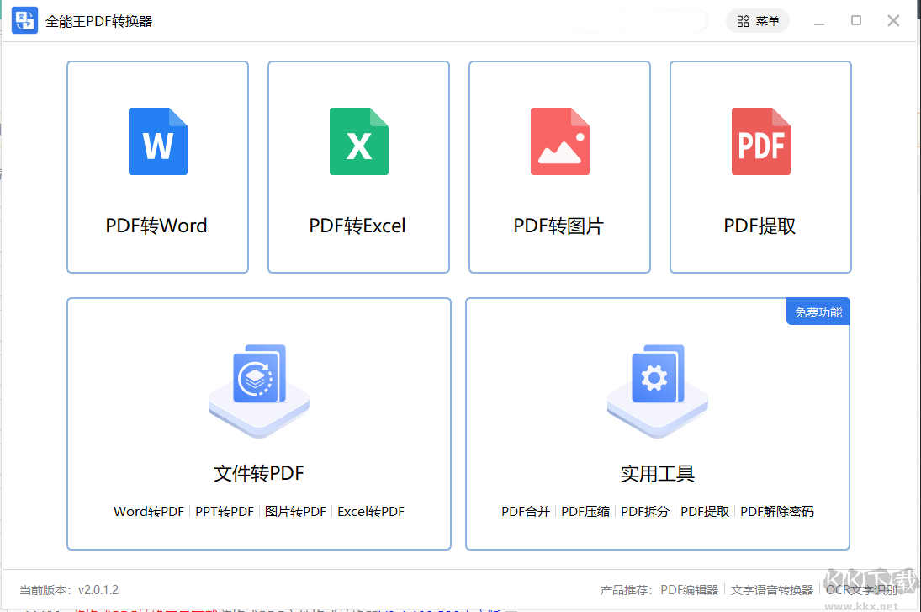Select Excel转PDF option
The height and width of the screenshot is (612, 921).
370,511
